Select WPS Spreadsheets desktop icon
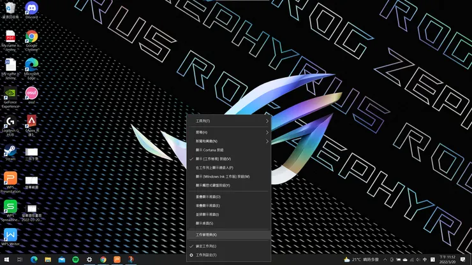This screenshot has width=472, height=265. tap(11, 211)
